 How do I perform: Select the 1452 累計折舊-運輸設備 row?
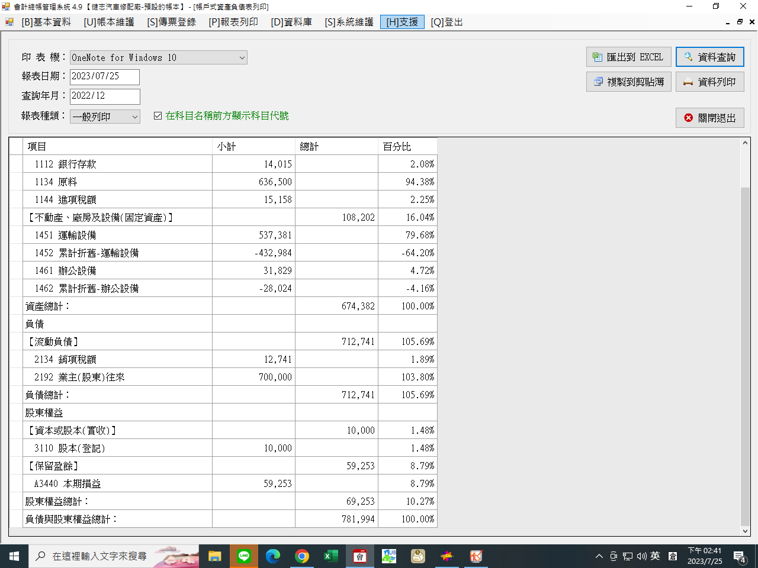coord(224,253)
